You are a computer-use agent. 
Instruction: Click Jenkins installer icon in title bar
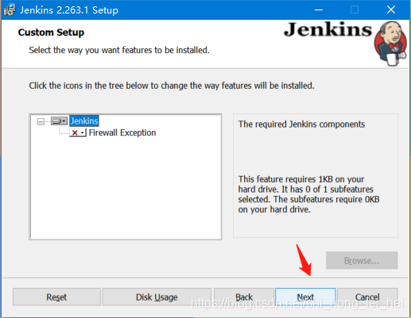[x=10, y=10]
